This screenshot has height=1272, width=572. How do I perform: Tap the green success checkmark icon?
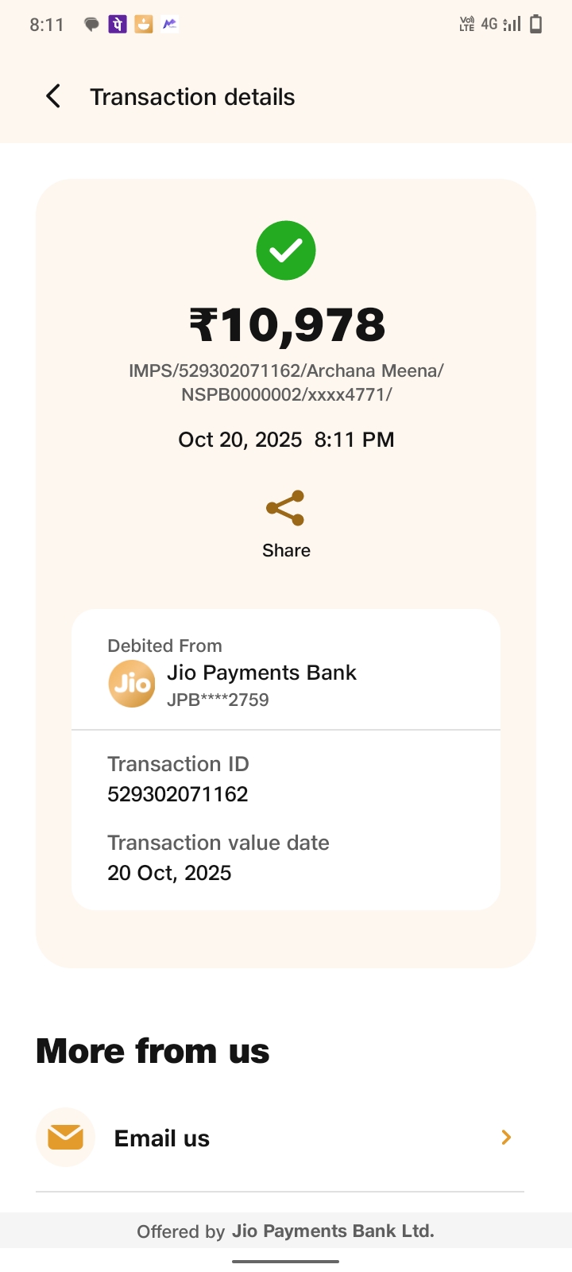[286, 250]
